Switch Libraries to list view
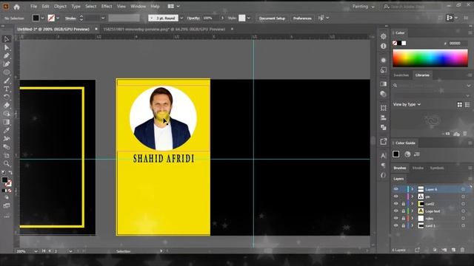The width and height of the screenshot is (474, 266). [x=467, y=104]
